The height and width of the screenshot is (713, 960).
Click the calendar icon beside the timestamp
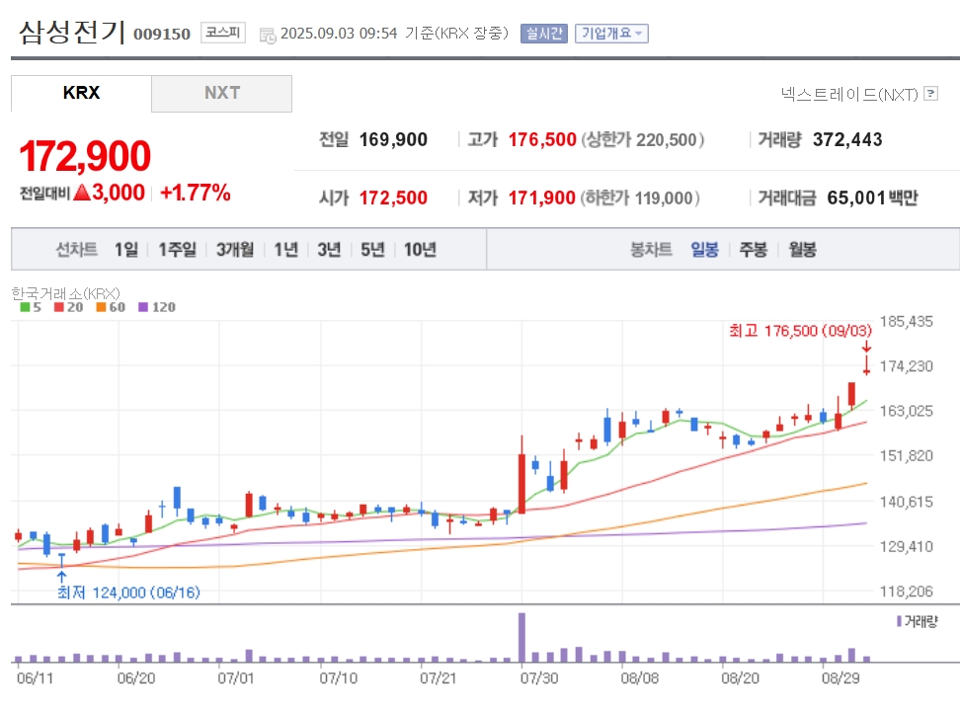click(268, 36)
